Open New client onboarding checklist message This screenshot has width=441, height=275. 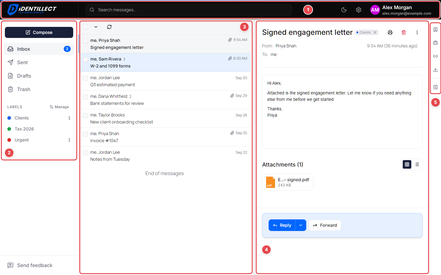coord(165,118)
